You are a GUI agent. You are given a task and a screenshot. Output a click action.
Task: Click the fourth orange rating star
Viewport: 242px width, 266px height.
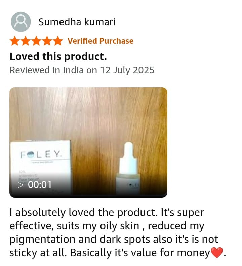click(47, 41)
